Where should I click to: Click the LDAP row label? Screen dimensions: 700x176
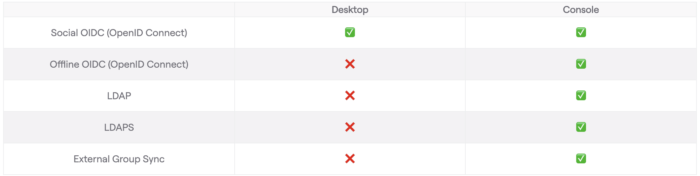click(119, 96)
